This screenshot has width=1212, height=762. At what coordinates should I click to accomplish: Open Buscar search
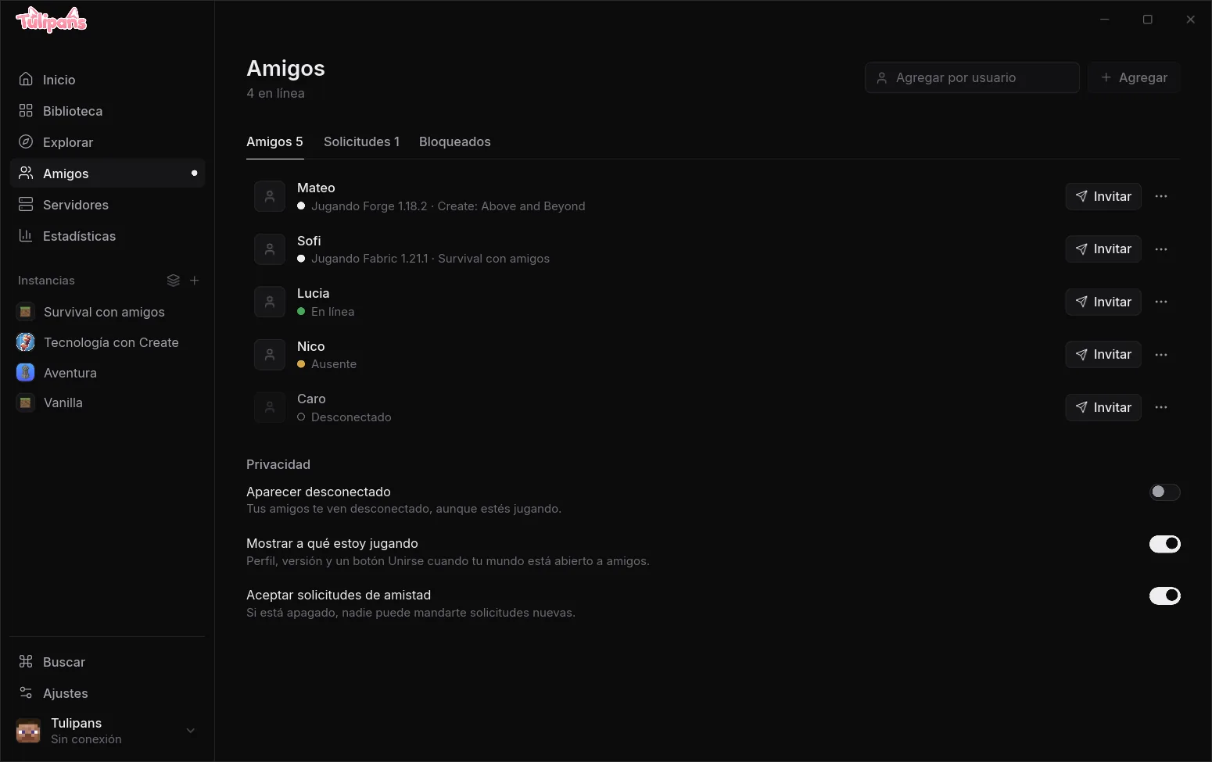click(x=107, y=662)
